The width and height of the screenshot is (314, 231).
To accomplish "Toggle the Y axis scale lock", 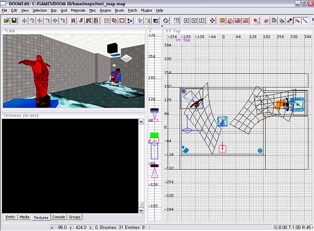I will 194,21.
